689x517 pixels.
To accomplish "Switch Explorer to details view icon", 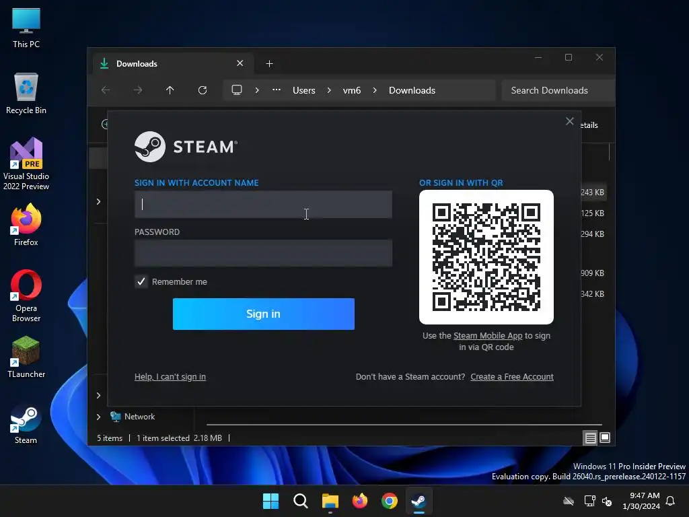I will pyautogui.click(x=590, y=438).
